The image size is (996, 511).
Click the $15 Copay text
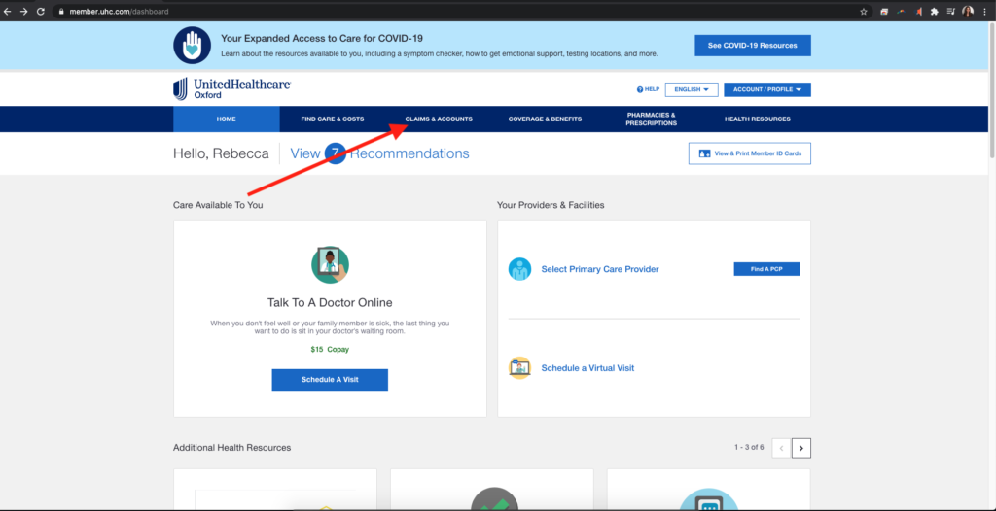pyautogui.click(x=330, y=349)
